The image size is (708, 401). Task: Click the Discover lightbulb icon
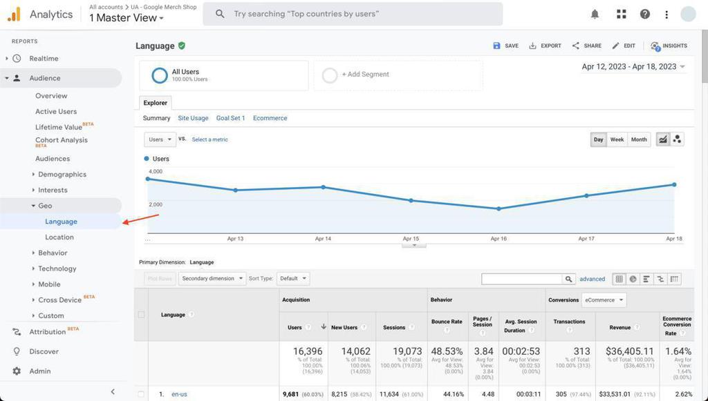(17, 351)
